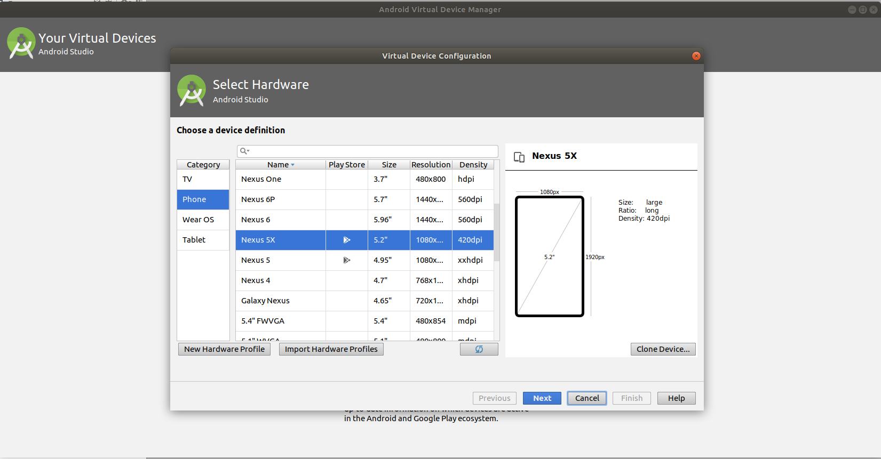Click the mdpi density cell for 5.4" FWVGA
The width and height of the screenshot is (881, 459).
coord(473,321)
